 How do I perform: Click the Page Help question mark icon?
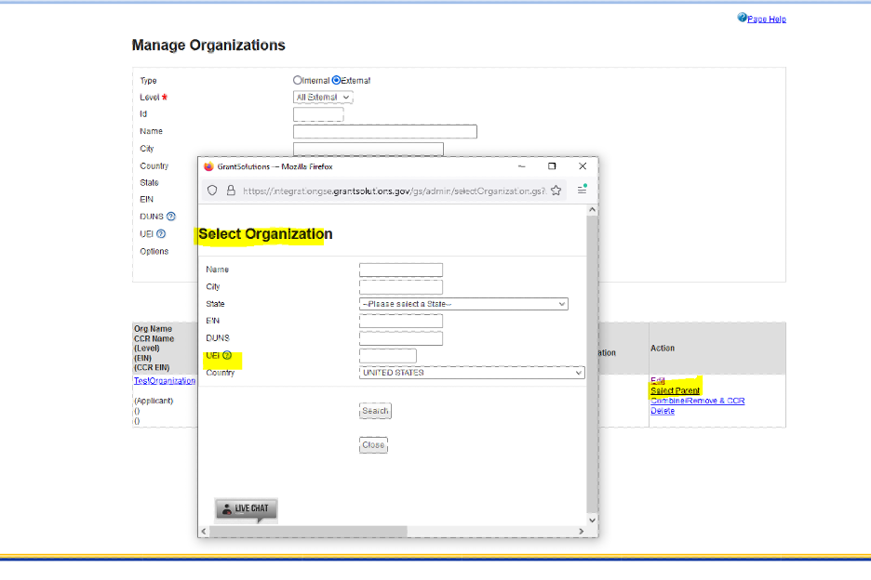pyautogui.click(x=742, y=18)
